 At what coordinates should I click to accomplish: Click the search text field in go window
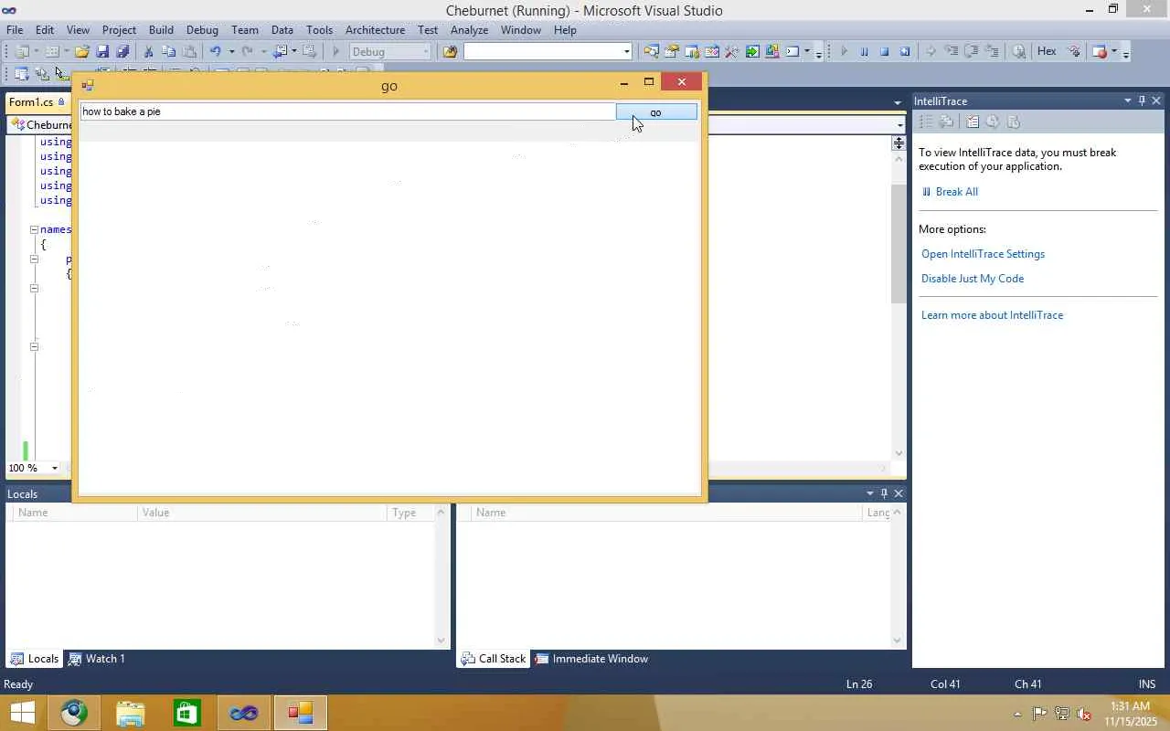(x=347, y=111)
